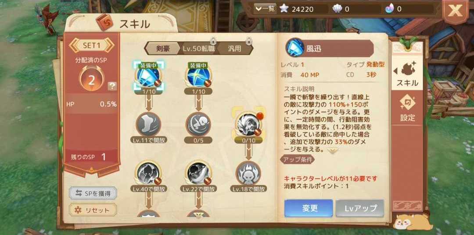Open the question mark SP help

click(112, 86)
